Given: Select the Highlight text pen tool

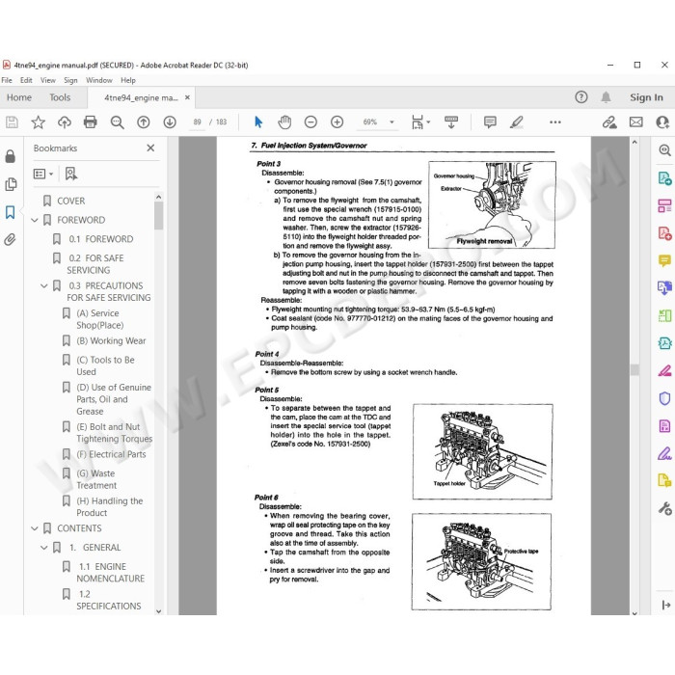Looking at the screenshot, I should click(517, 122).
